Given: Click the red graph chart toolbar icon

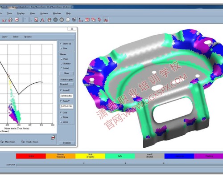Looking at the screenshot, I should click(x=17, y=20).
